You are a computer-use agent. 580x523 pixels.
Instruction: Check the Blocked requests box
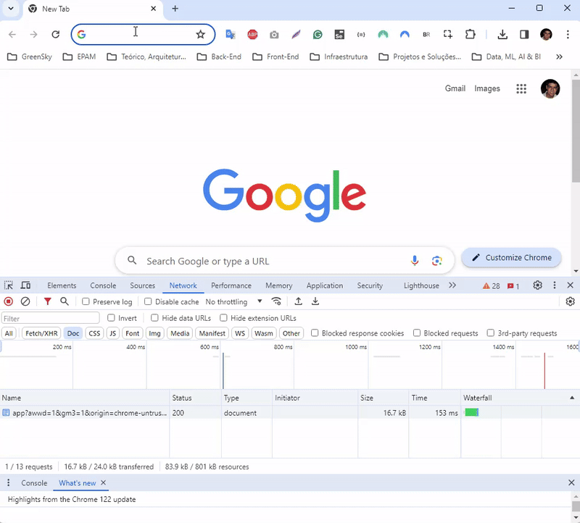click(x=416, y=333)
